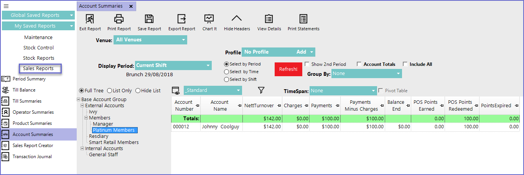The image size is (524, 175).
Task: Open the Chart It tool
Action: pyautogui.click(x=209, y=19)
